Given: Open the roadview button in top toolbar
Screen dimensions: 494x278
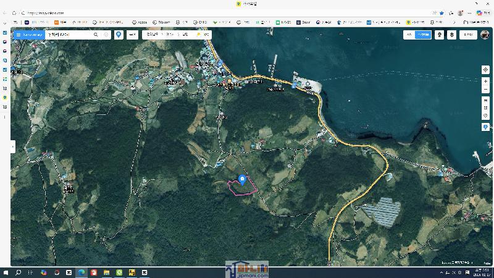Looking at the screenshot, I should coord(439,35).
